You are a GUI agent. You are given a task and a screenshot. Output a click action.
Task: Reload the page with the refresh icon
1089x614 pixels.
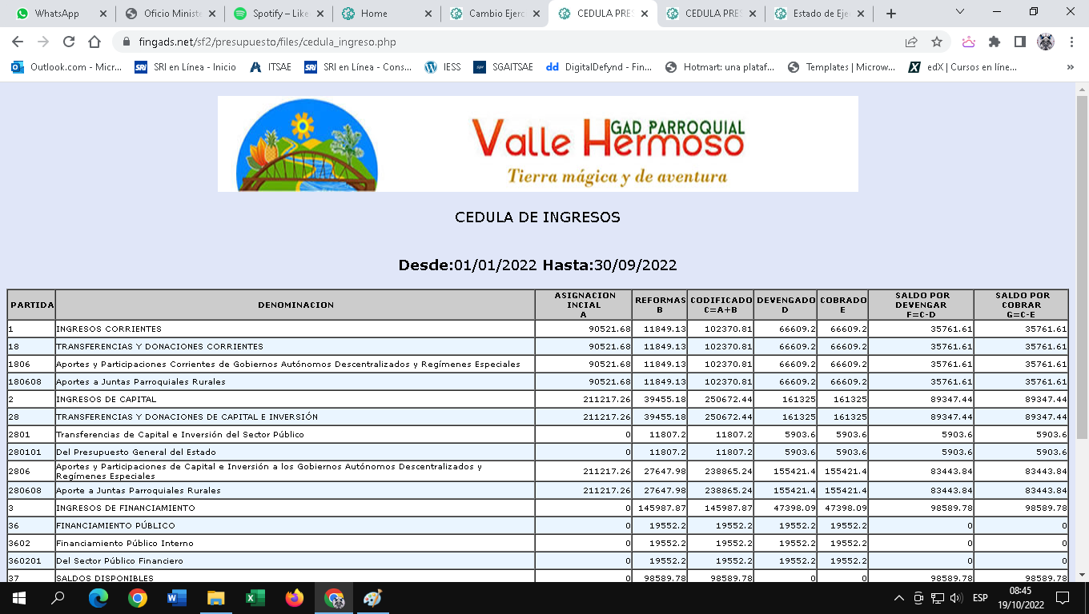69,42
